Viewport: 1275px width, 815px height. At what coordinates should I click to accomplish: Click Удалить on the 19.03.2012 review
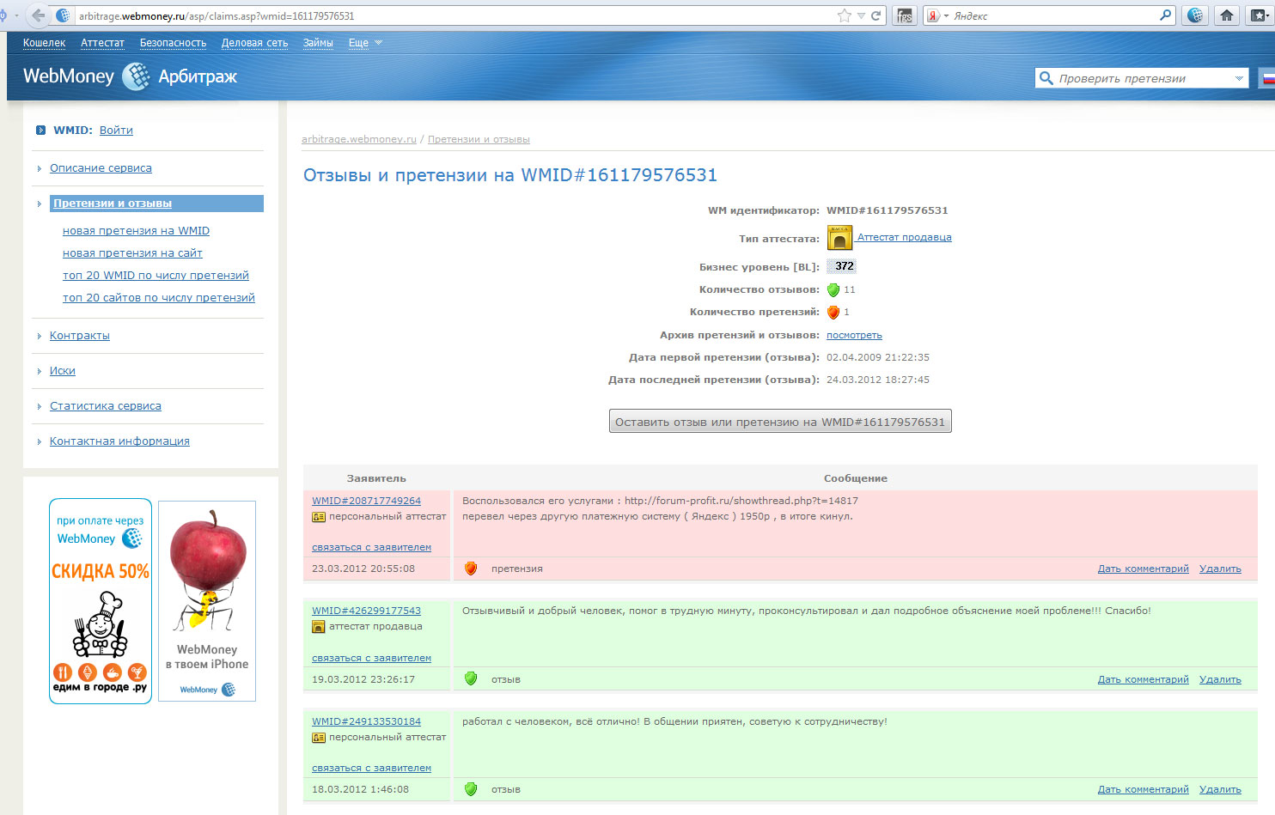coord(1220,679)
